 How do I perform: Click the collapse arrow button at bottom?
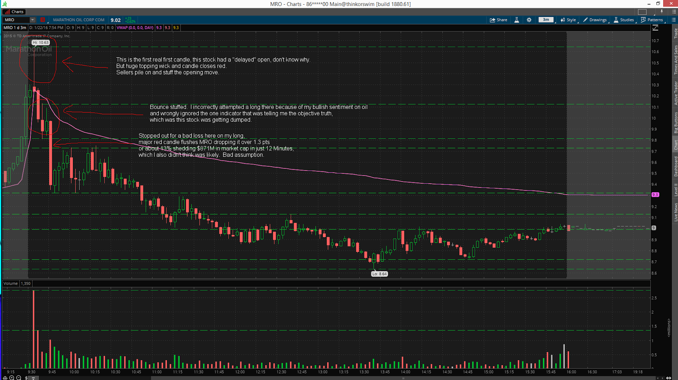(x=33, y=377)
